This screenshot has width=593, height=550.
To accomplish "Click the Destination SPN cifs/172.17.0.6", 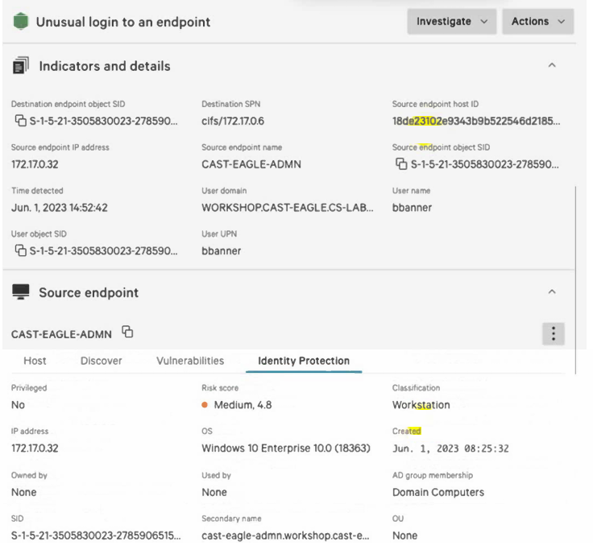I will (233, 121).
